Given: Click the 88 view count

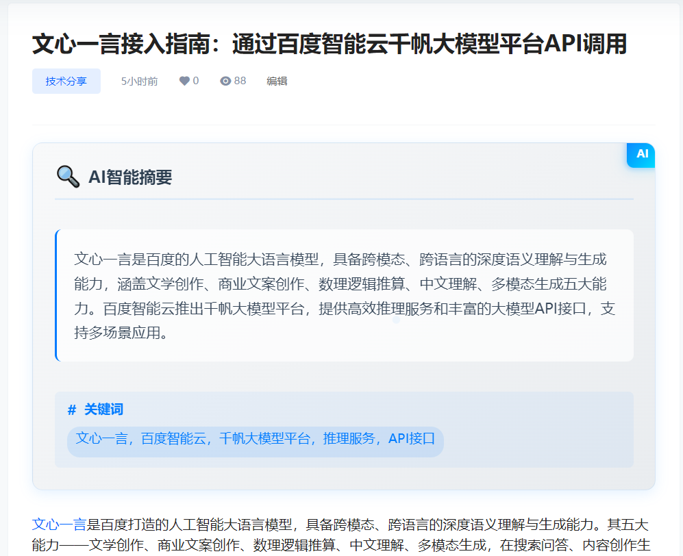Looking at the screenshot, I should click(x=240, y=81).
